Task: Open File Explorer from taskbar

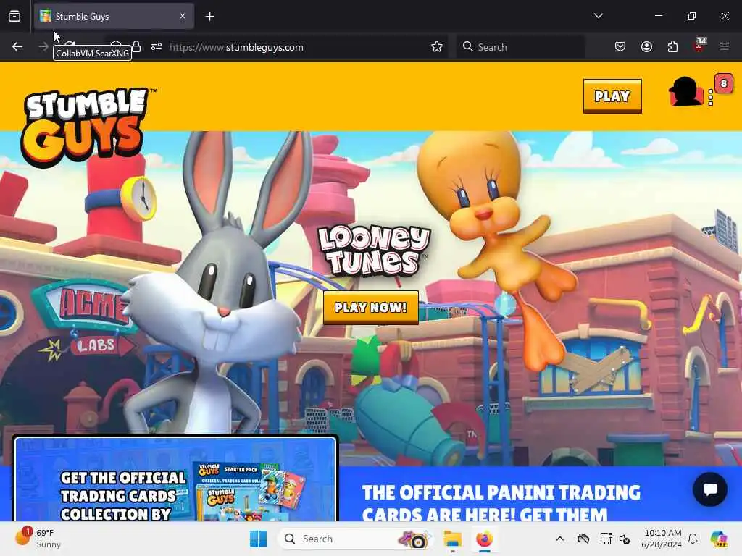Action: (x=452, y=539)
